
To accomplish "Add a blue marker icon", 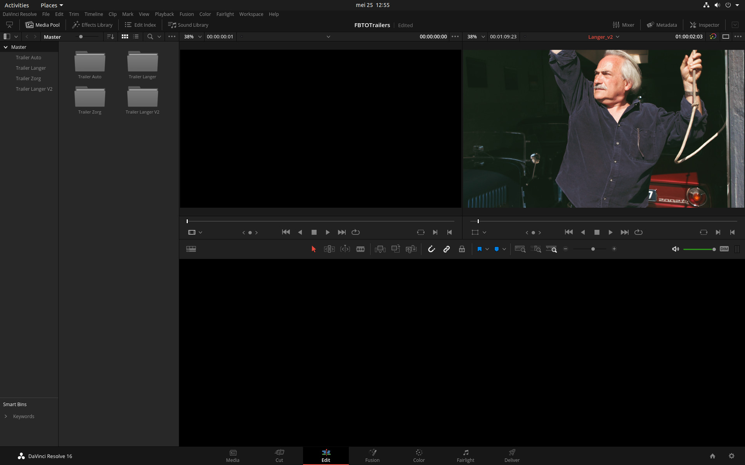I will point(497,249).
